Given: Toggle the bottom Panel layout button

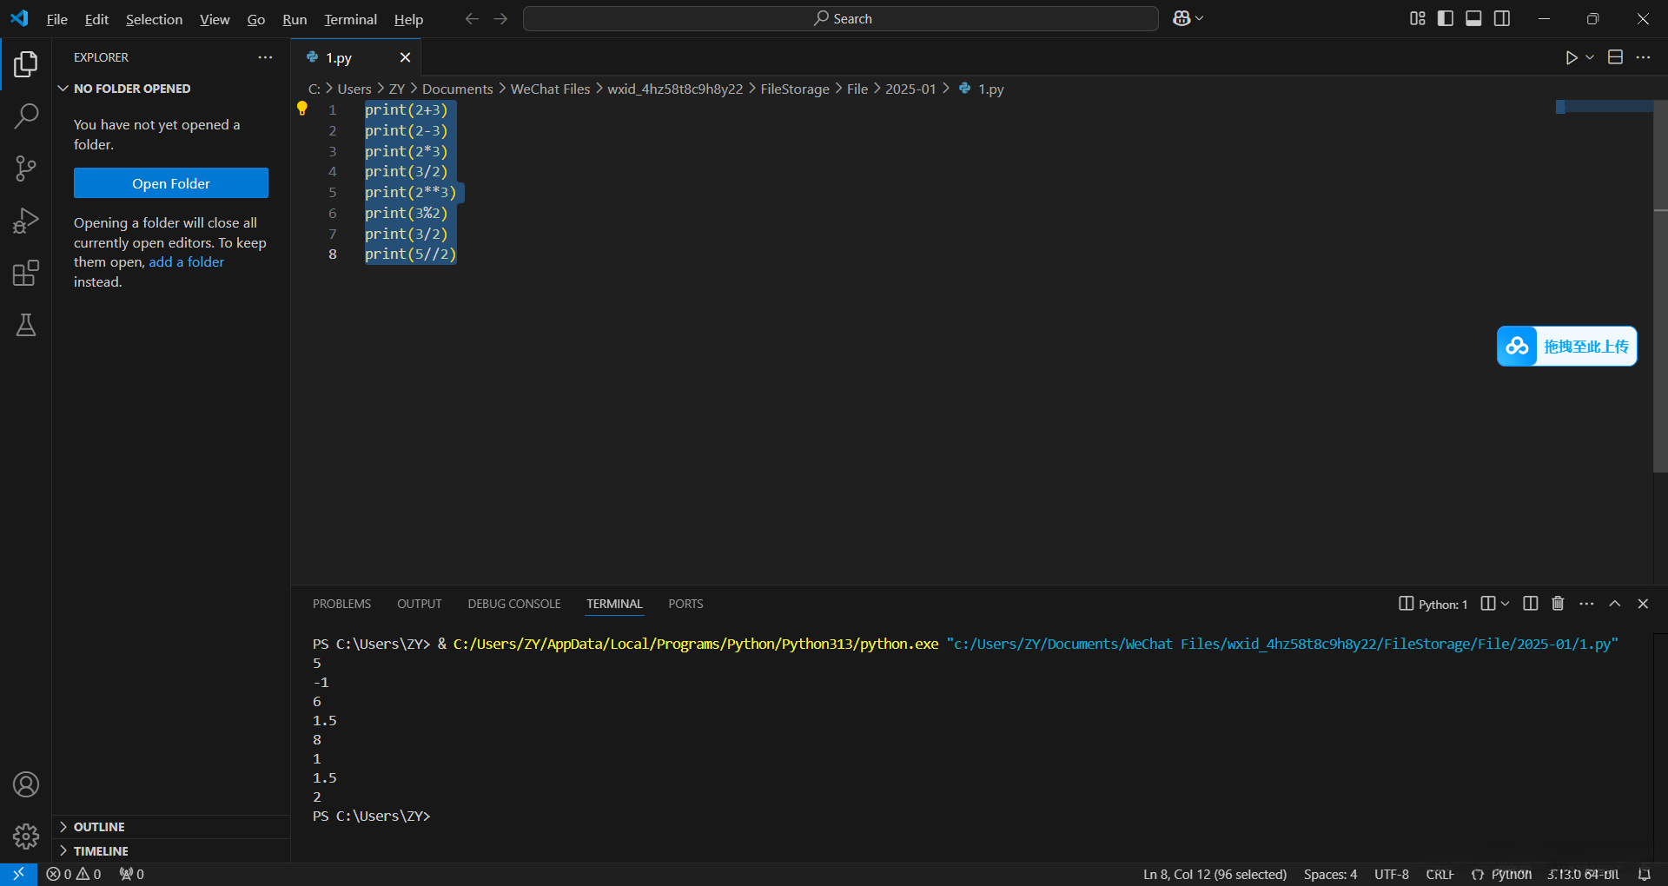Looking at the screenshot, I should pyautogui.click(x=1473, y=18).
